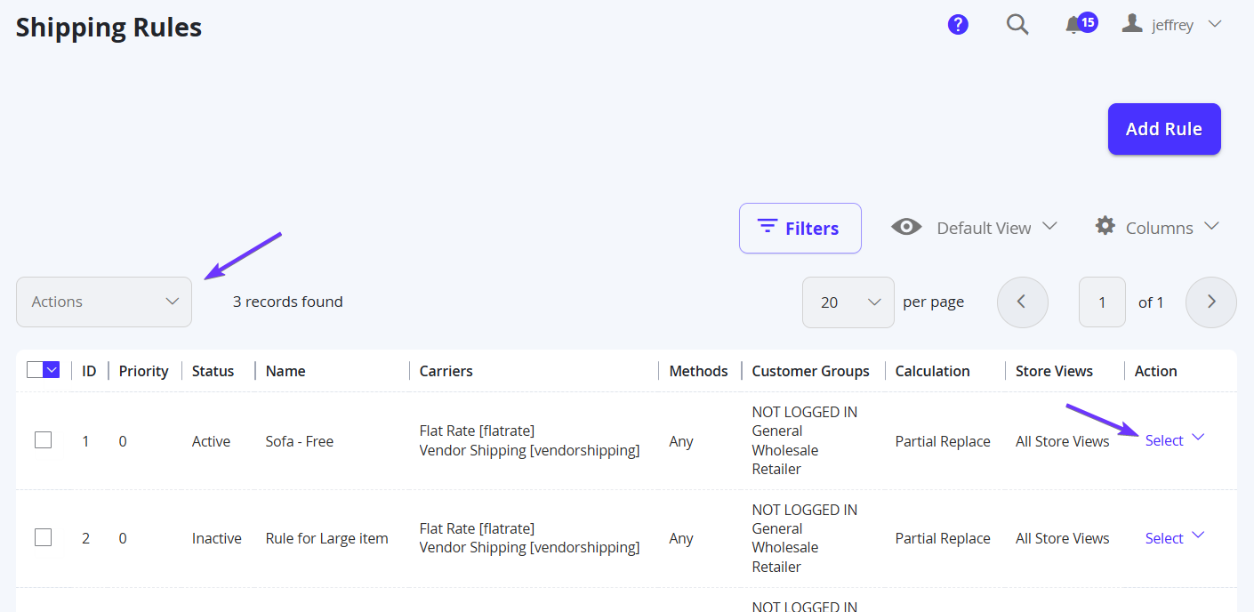This screenshot has height=612, width=1254.
Task: Sort by Customer Groups column header
Action: pyautogui.click(x=811, y=371)
